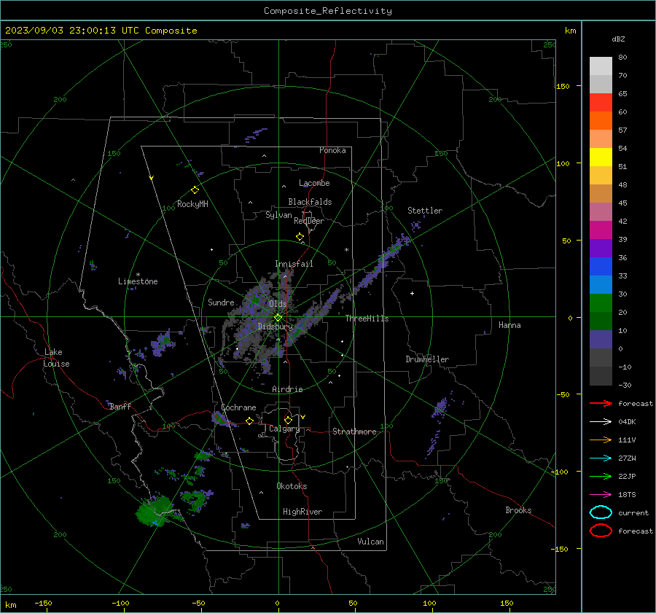This screenshot has height=613, width=656.
Task: Select the yellow radar-site diamond near Didsbury
Action: click(x=278, y=318)
